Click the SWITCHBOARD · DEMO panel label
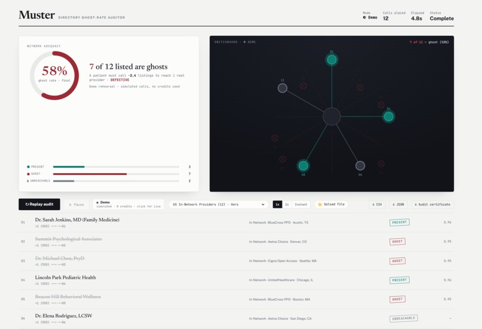Viewport: 482px width, 329px height. click(x=235, y=42)
